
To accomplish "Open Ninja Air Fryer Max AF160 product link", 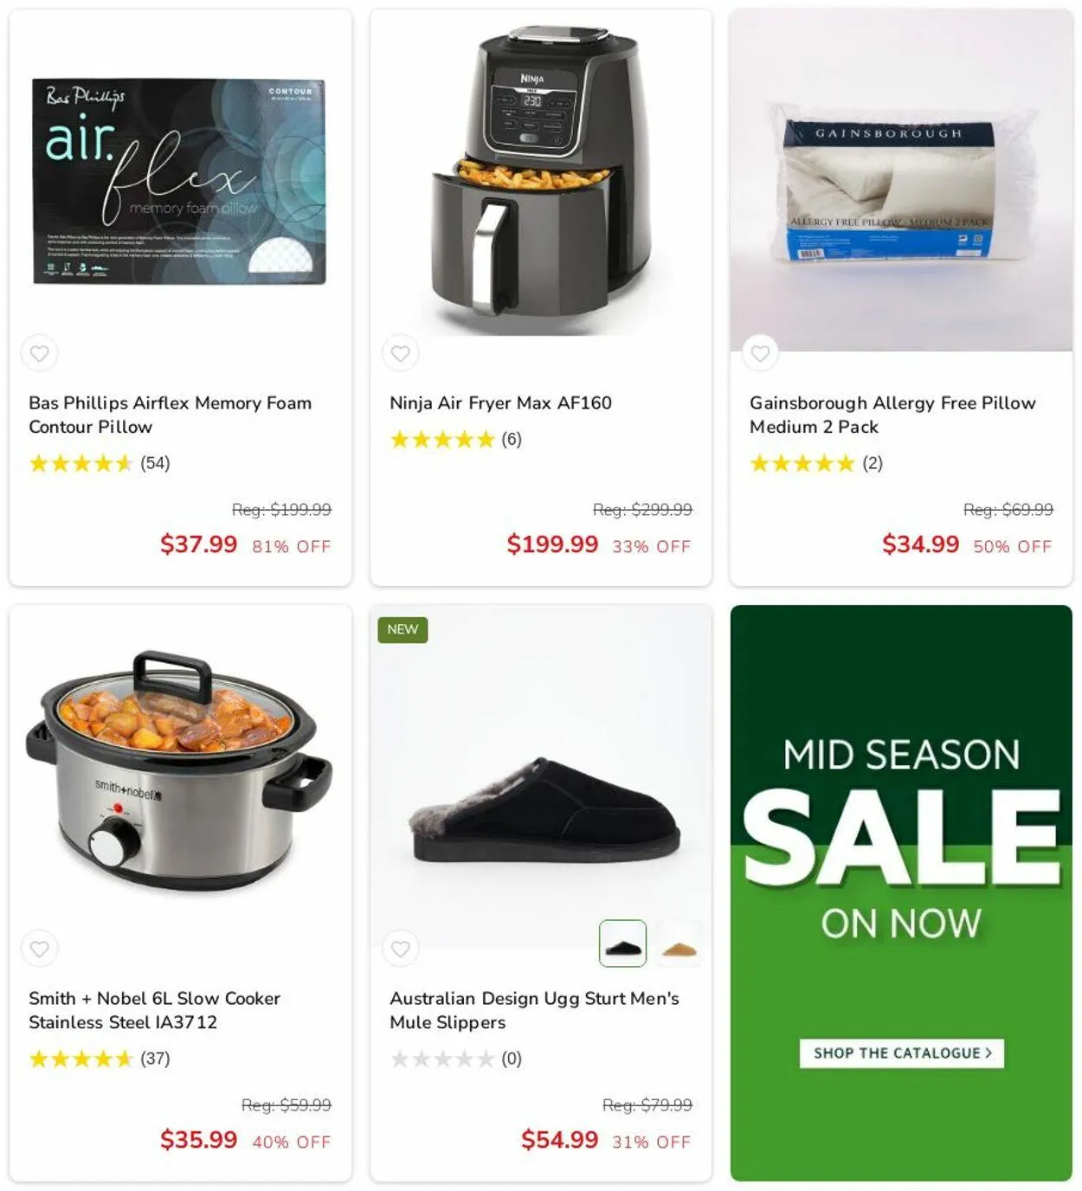I will pyautogui.click(x=500, y=402).
